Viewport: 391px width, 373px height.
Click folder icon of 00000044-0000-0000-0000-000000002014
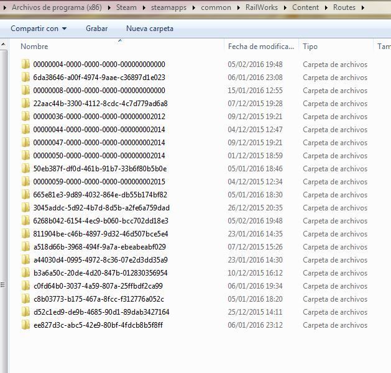25,130
